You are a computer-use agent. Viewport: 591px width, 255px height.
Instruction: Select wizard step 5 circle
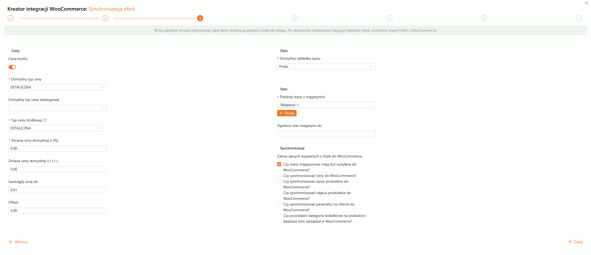389,18
